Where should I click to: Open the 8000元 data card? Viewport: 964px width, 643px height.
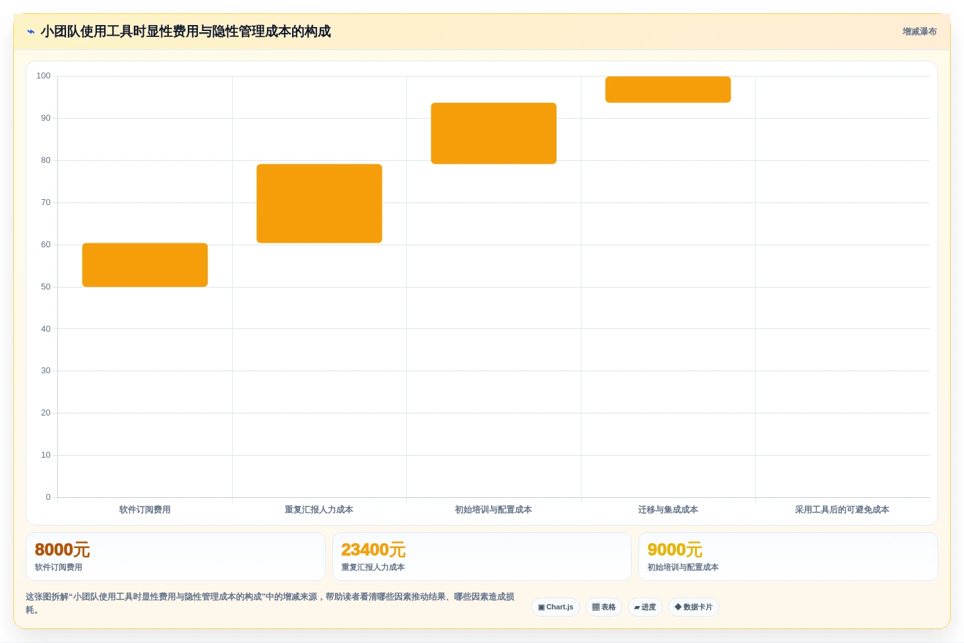175,557
